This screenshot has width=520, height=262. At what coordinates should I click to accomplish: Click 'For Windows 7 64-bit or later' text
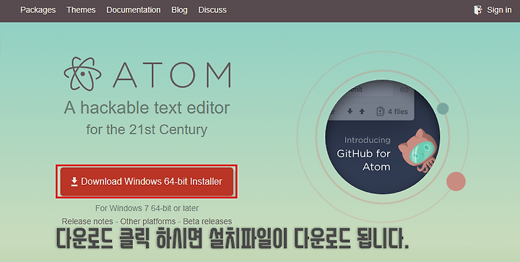coord(147,208)
